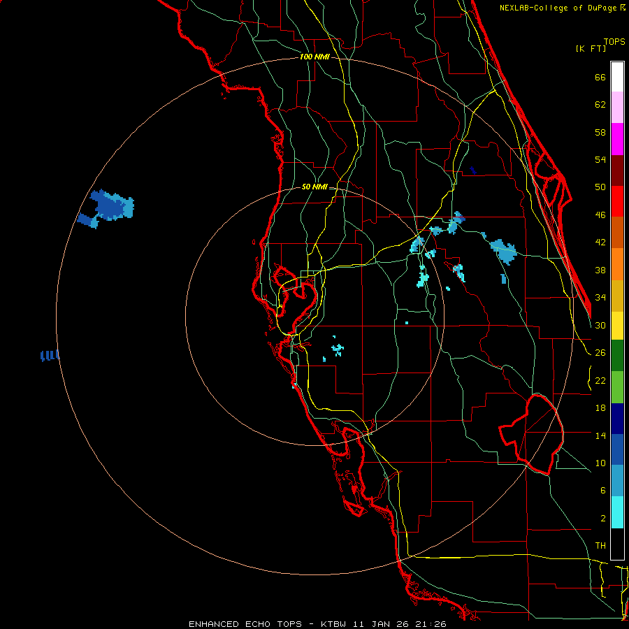Click legend scale value 62
Image resolution: width=629 pixels, height=629 pixels.
pyautogui.click(x=600, y=105)
